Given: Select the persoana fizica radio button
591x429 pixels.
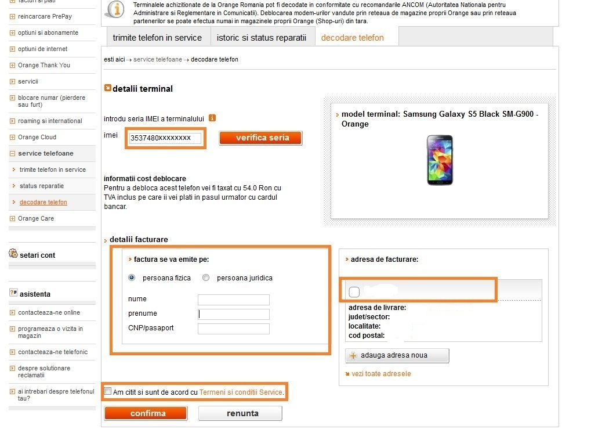Looking at the screenshot, I should tap(132, 277).
